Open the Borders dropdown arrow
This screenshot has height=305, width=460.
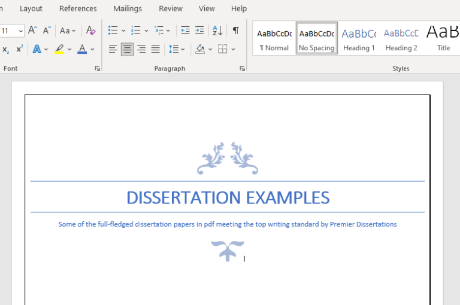tap(233, 49)
